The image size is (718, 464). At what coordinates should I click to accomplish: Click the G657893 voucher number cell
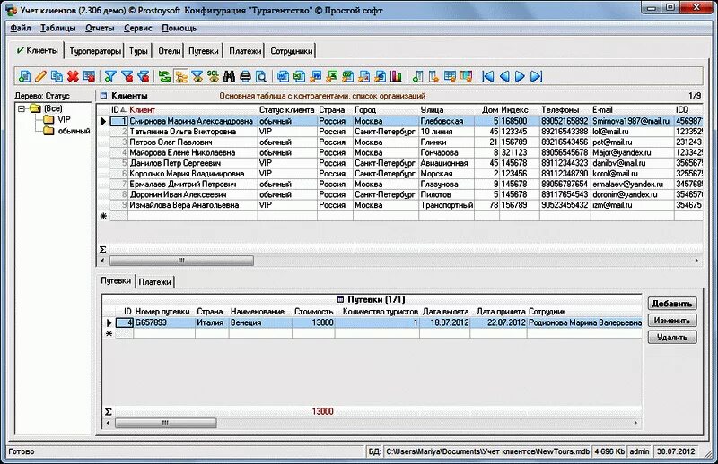(164, 322)
